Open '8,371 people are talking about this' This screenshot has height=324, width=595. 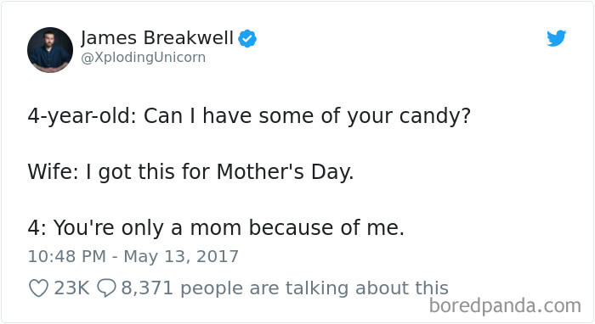coord(285,288)
